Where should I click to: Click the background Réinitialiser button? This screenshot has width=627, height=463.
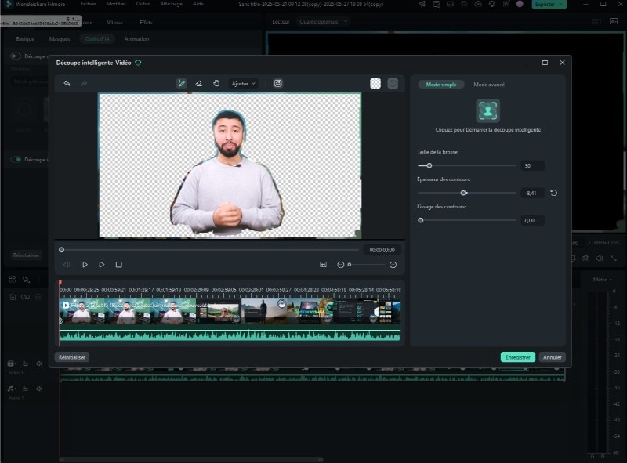(26, 255)
